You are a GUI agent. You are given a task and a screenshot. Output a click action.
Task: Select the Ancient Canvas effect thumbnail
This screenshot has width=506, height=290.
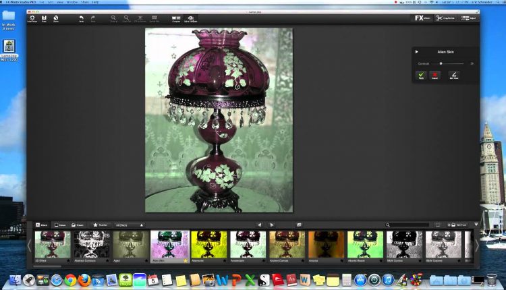pos(287,244)
